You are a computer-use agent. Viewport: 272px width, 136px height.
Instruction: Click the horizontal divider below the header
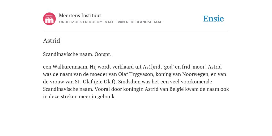pos(136,30)
